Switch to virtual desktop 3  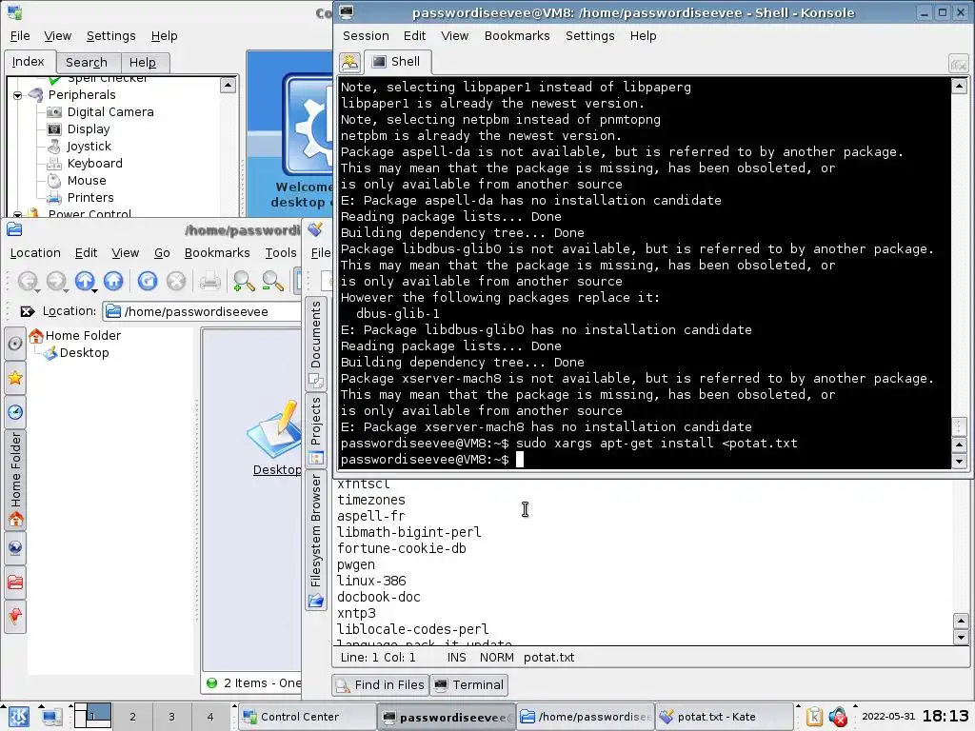pyautogui.click(x=171, y=717)
